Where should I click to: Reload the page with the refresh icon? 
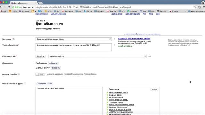coord(9,7)
